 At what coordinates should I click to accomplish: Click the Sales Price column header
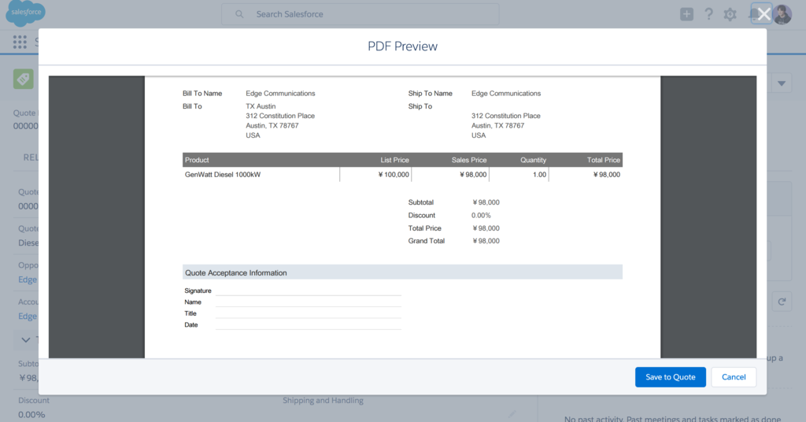(469, 160)
